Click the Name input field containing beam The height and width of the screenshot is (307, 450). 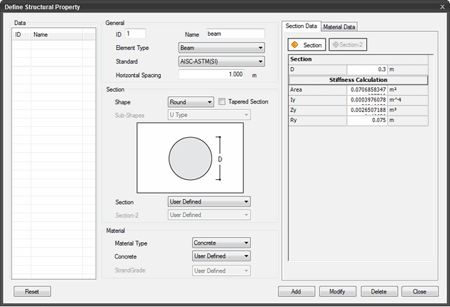click(x=234, y=34)
